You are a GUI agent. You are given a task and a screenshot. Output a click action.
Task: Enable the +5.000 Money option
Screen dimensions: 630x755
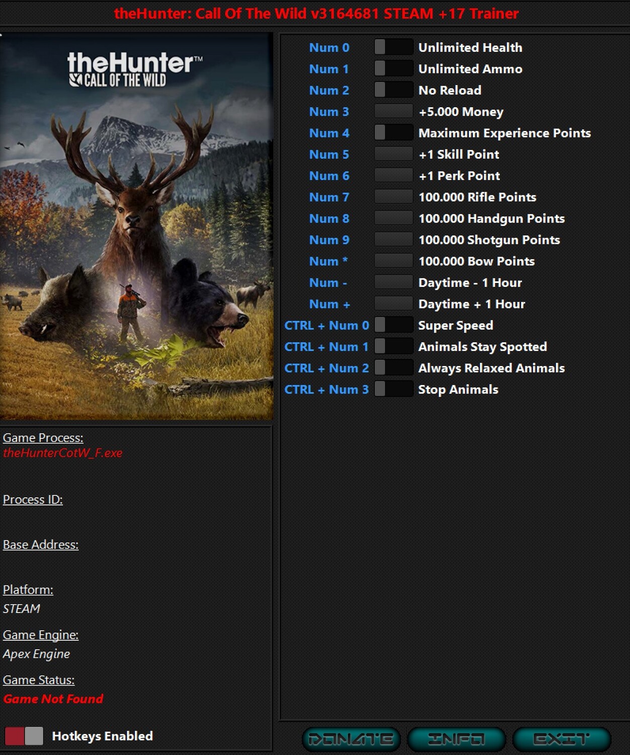click(393, 112)
